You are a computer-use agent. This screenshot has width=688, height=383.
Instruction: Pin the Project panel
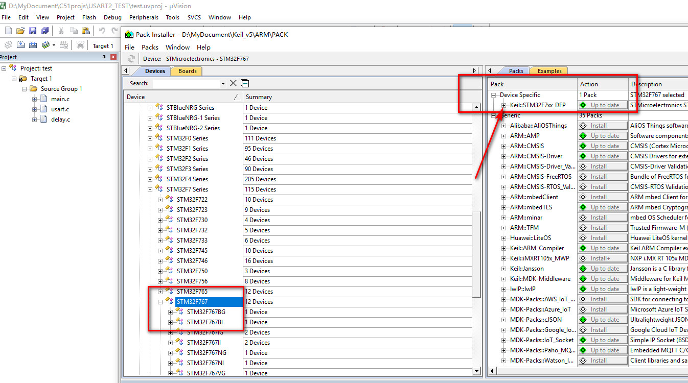pos(104,57)
